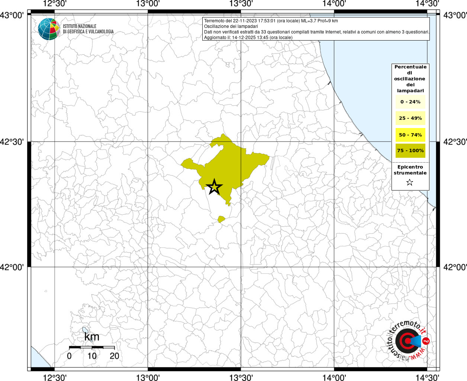The image size is (467, 381).
Task: Click the '20' label on the scale bar
Action: click(x=115, y=356)
